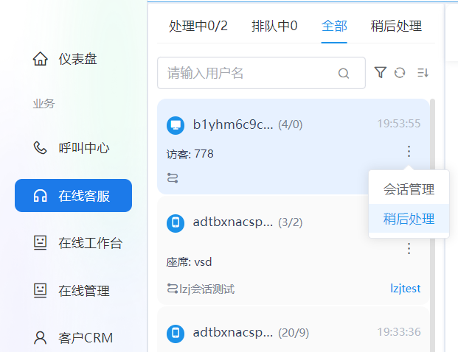The height and width of the screenshot is (352, 458).
Task: Focus the 请输入用户名 search field
Action: (261, 73)
